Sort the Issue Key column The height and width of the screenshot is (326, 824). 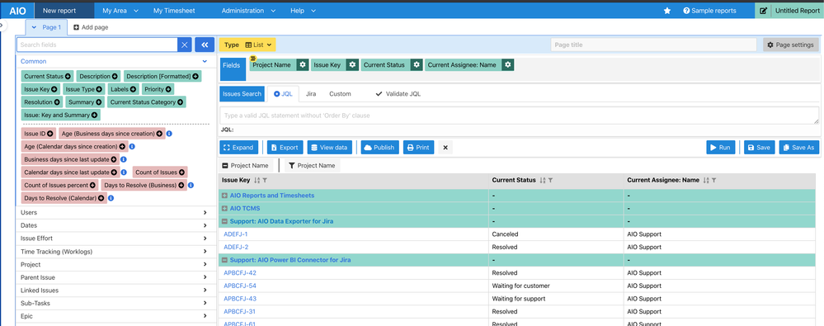[257, 181]
